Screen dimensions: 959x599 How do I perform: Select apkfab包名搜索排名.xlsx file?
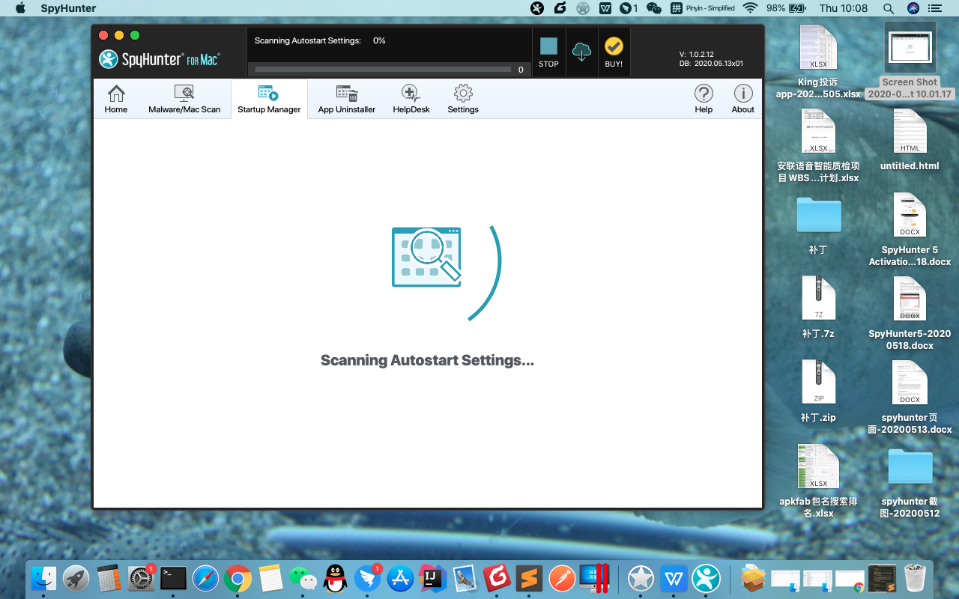click(818, 481)
